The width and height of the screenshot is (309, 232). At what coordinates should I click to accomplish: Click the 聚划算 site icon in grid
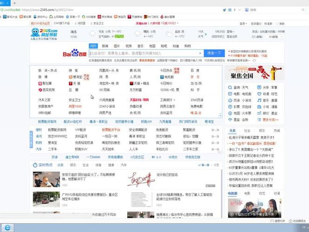[x=40, y=84]
